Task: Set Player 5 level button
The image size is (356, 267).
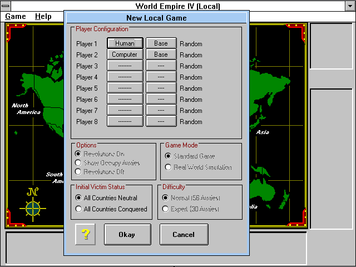Action: tap(161, 88)
